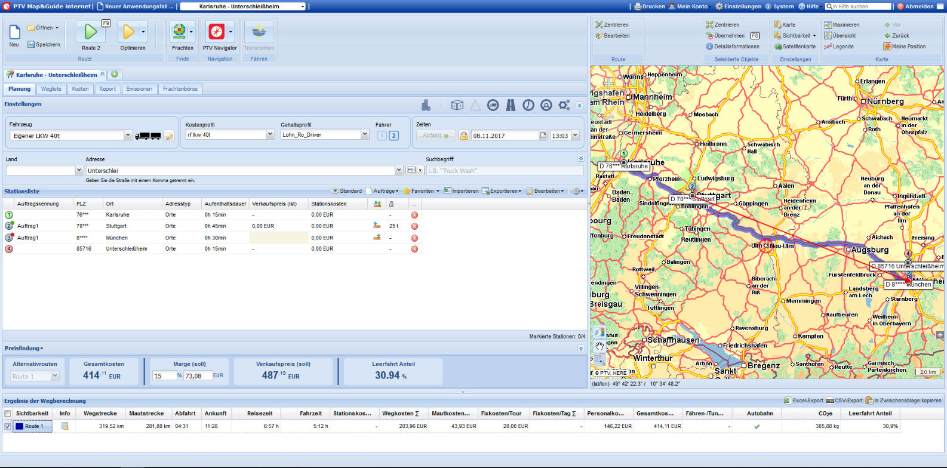This screenshot has width=947, height=468.
Task: Save the route with Speichern
Action: tap(44, 44)
